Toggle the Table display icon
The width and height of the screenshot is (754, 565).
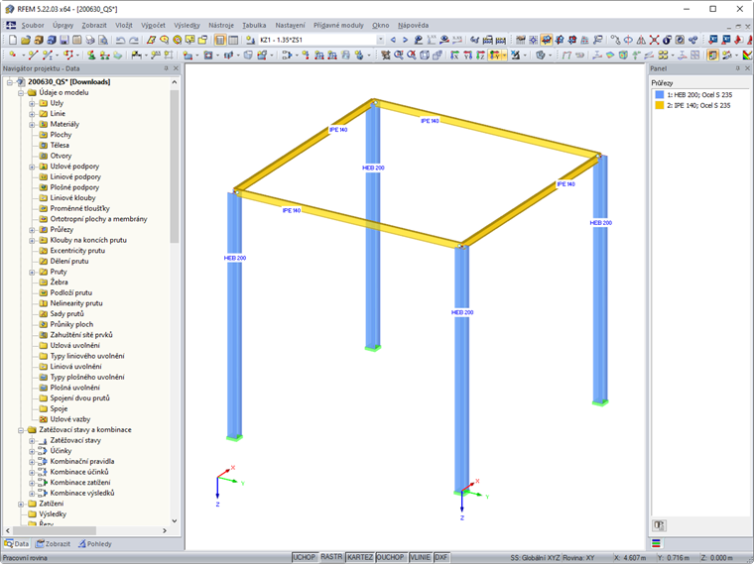click(233, 40)
